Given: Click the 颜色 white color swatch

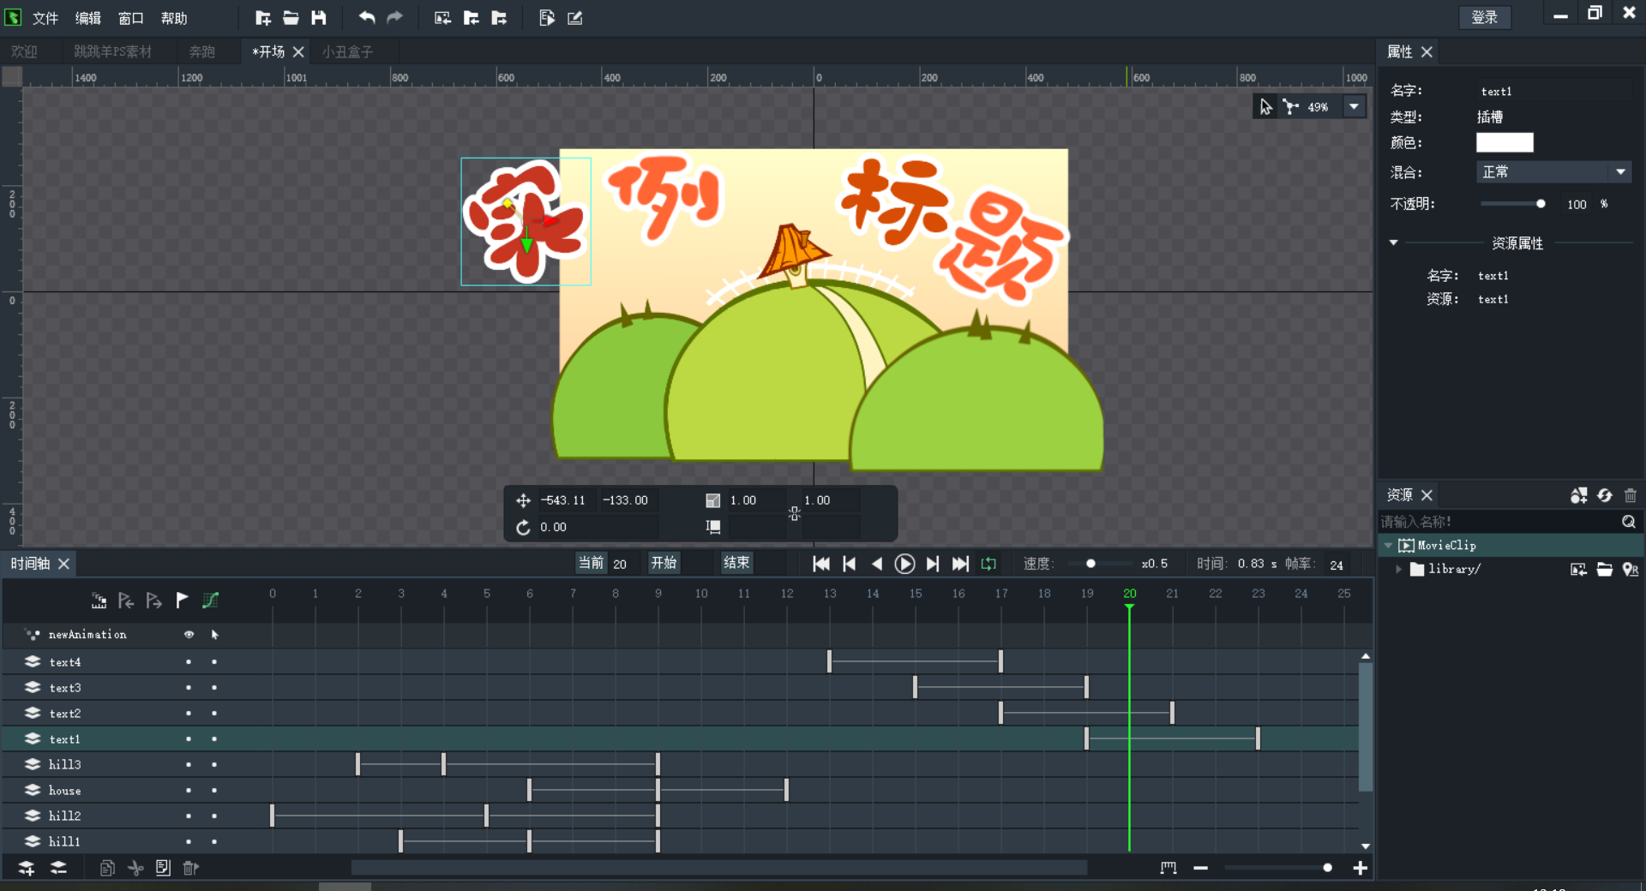Looking at the screenshot, I should click(x=1505, y=142).
